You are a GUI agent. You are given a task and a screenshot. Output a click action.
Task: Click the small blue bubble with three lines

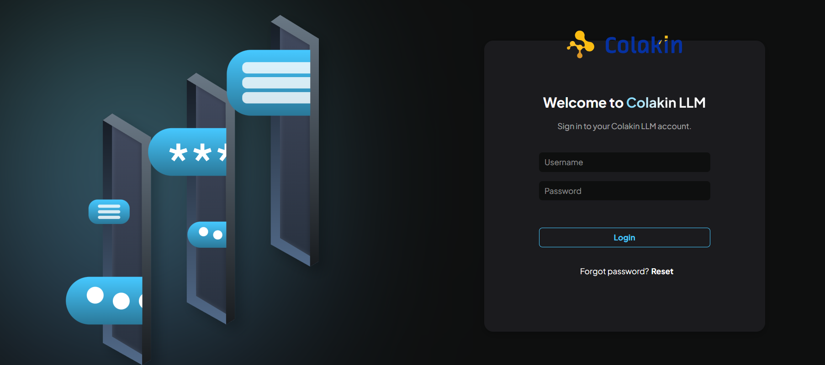click(109, 212)
